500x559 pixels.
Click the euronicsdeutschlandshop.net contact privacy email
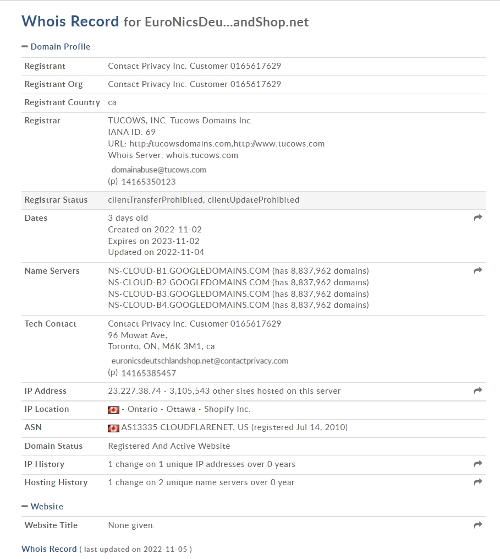[200, 361]
